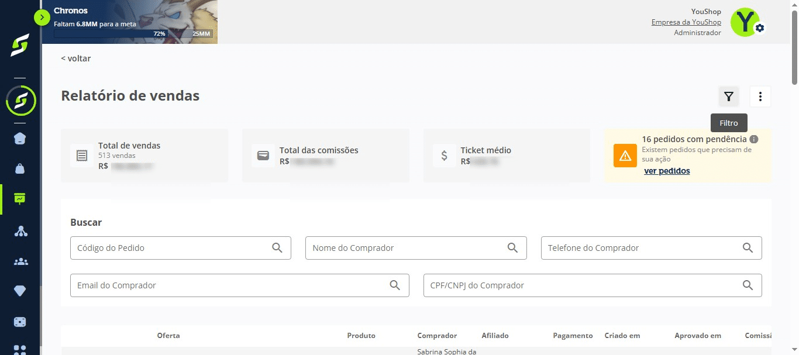The image size is (799, 355).
Task: Click the search icon in Telefone do Comprador
Action: (x=748, y=248)
